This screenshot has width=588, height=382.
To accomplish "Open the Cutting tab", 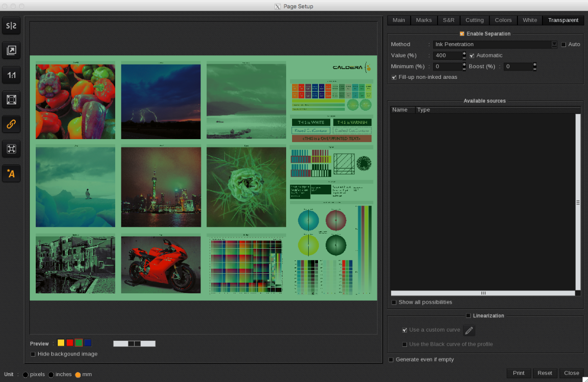I will pos(474,20).
